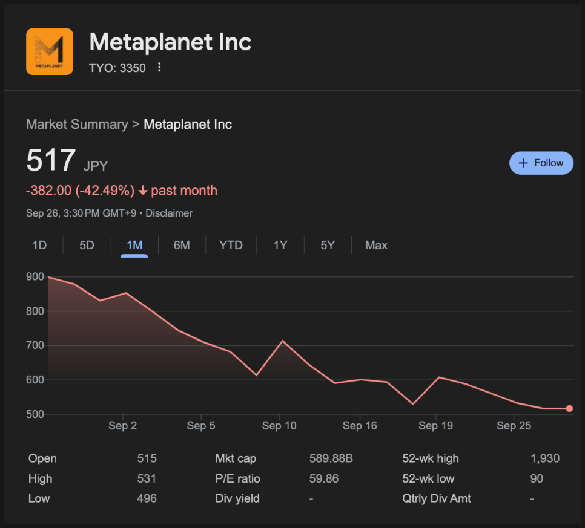Select the 1M chart range tab

[134, 245]
